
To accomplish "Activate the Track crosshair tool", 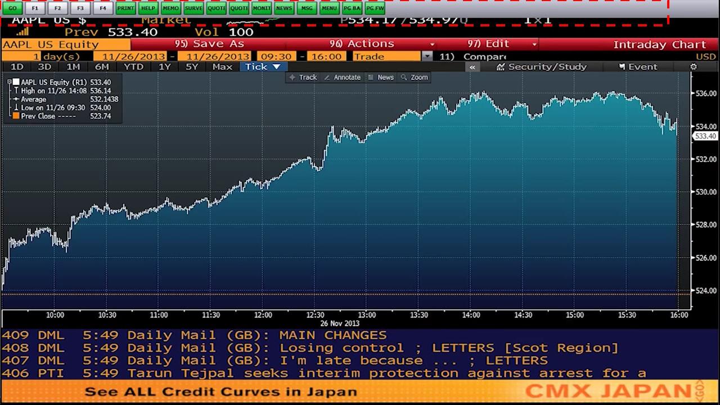I will (x=304, y=77).
